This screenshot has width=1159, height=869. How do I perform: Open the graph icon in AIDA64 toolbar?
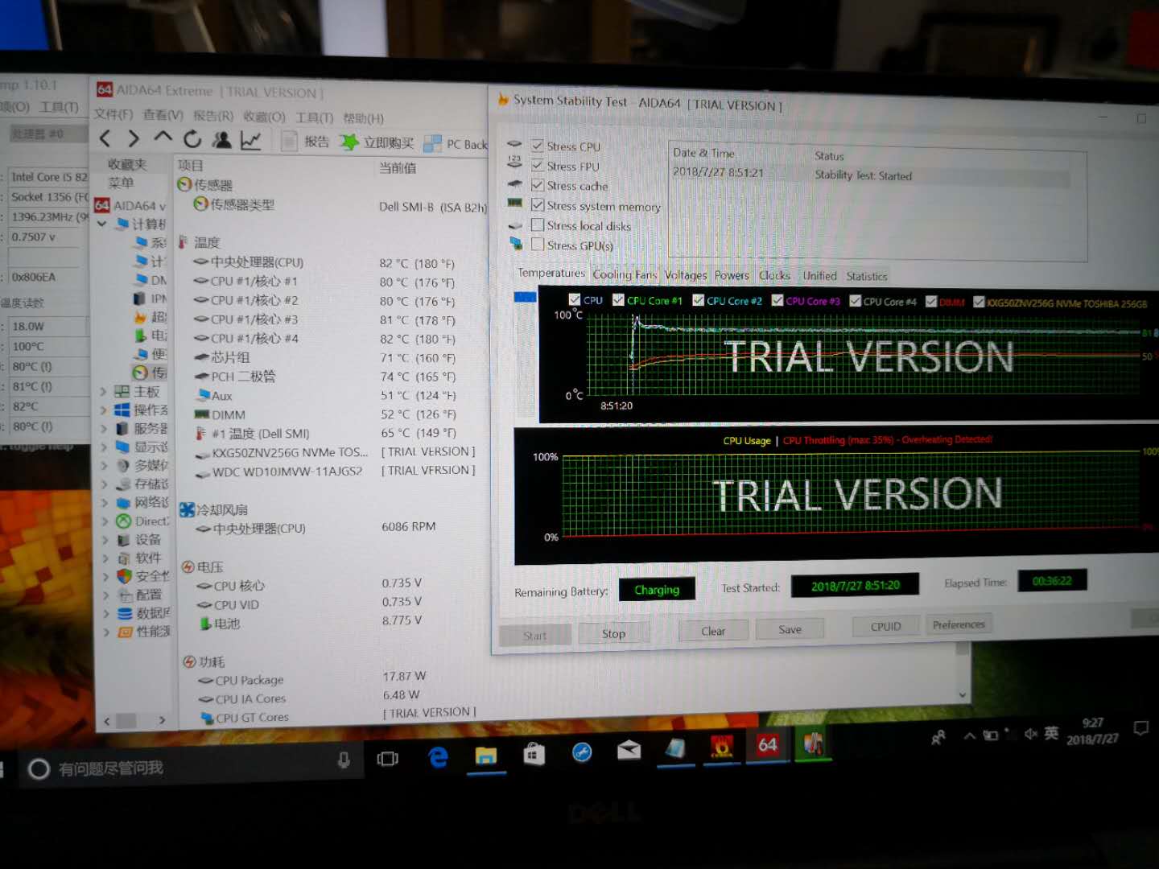[250, 141]
